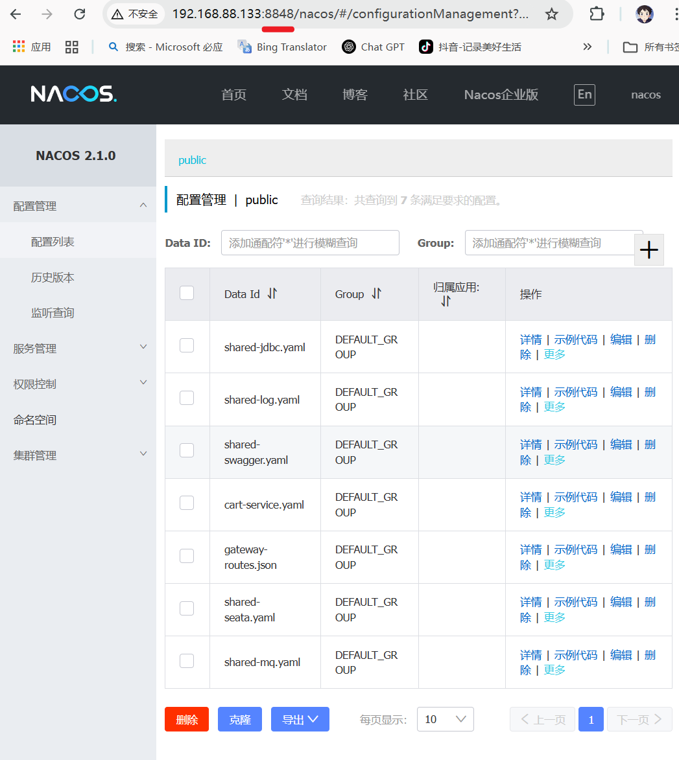This screenshot has height=760, width=679.
Task: Click the NACOS logo in header
Action: [73, 95]
